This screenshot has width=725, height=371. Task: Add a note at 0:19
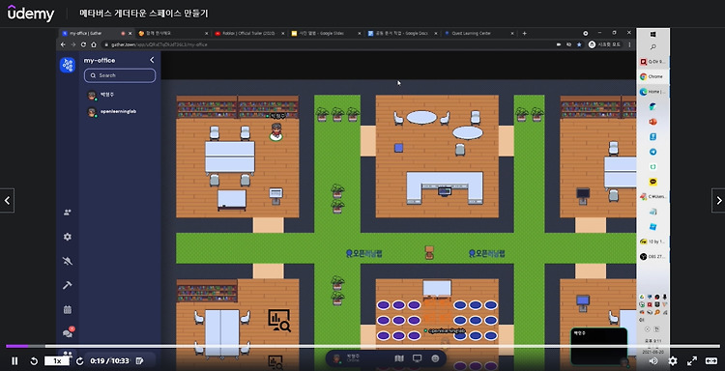[x=139, y=360]
